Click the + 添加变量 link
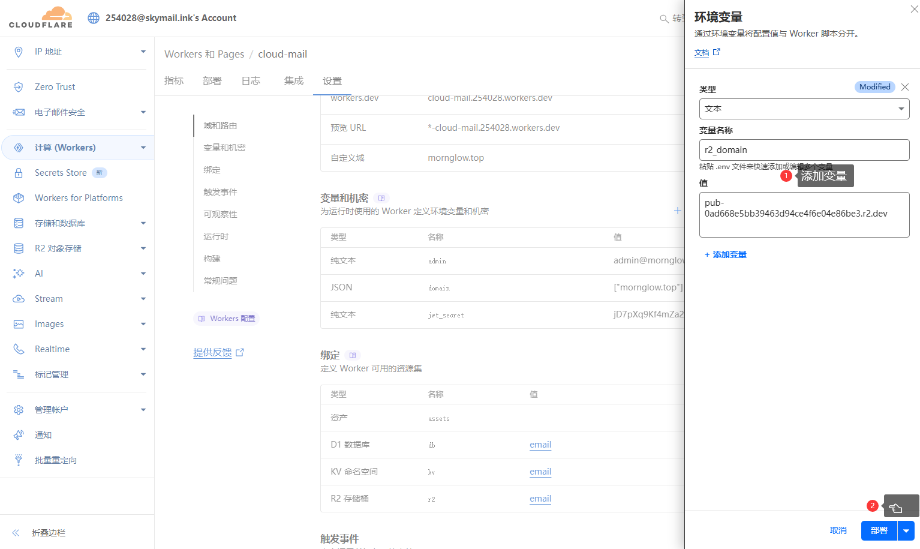The height and width of the screenshot is (549, 920). pyautogui.click(x=726, y=254)
